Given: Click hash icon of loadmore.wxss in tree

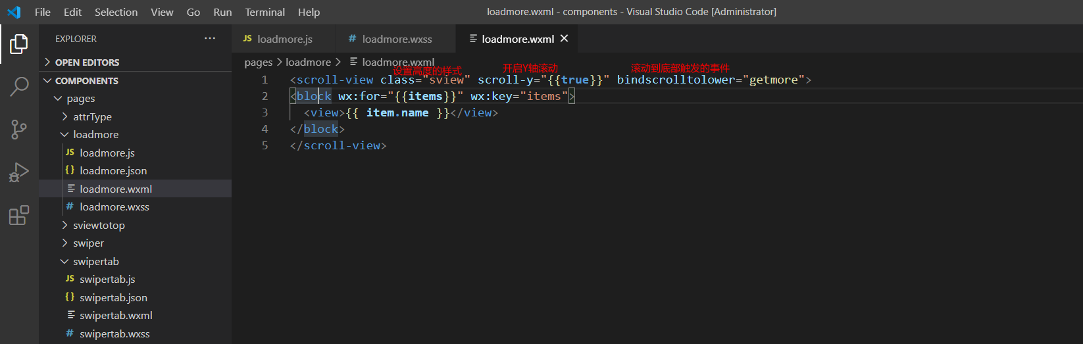Looking at the screenshot, I should tap(70, 207).
